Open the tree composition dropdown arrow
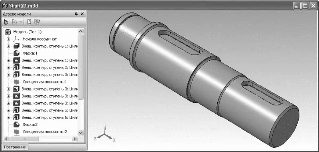Viewport: 319px width, 152px height. (21, 22)
